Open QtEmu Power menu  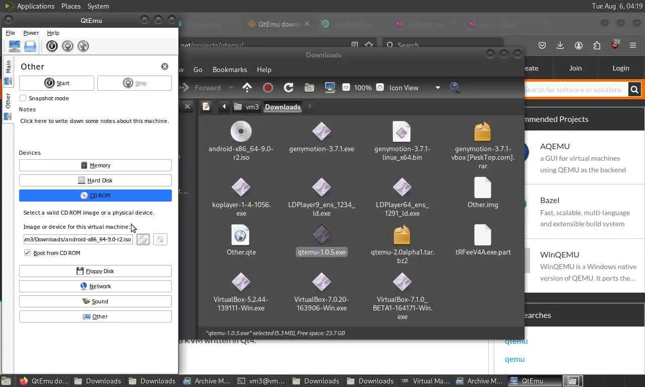tap(31, 33)
